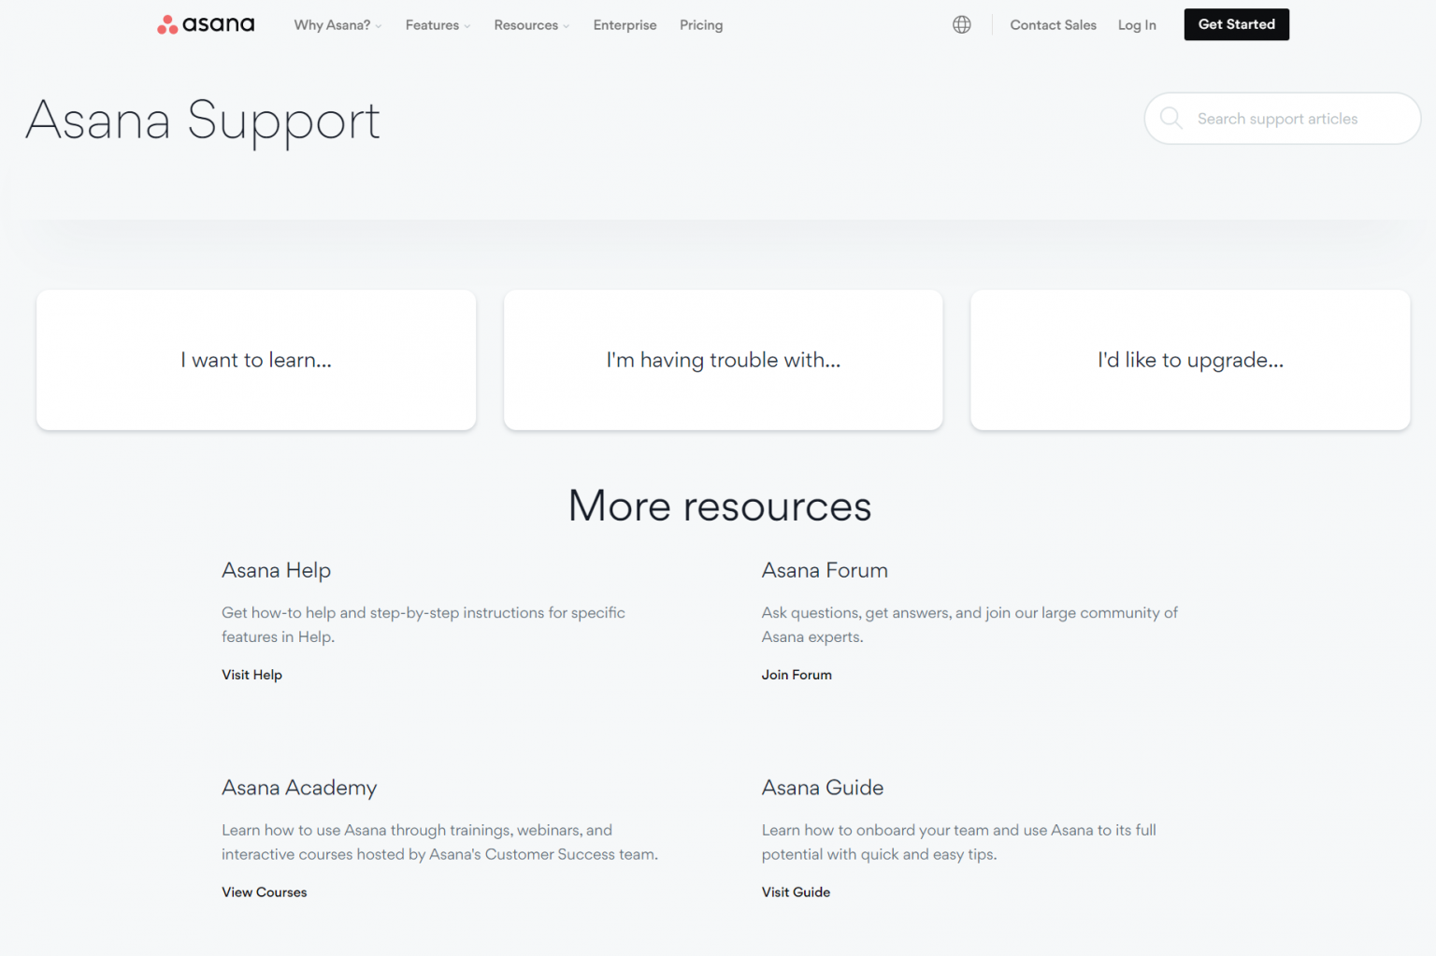Click Log In
Viewport: 1436px width, 956px height.
pos(1137,25)
